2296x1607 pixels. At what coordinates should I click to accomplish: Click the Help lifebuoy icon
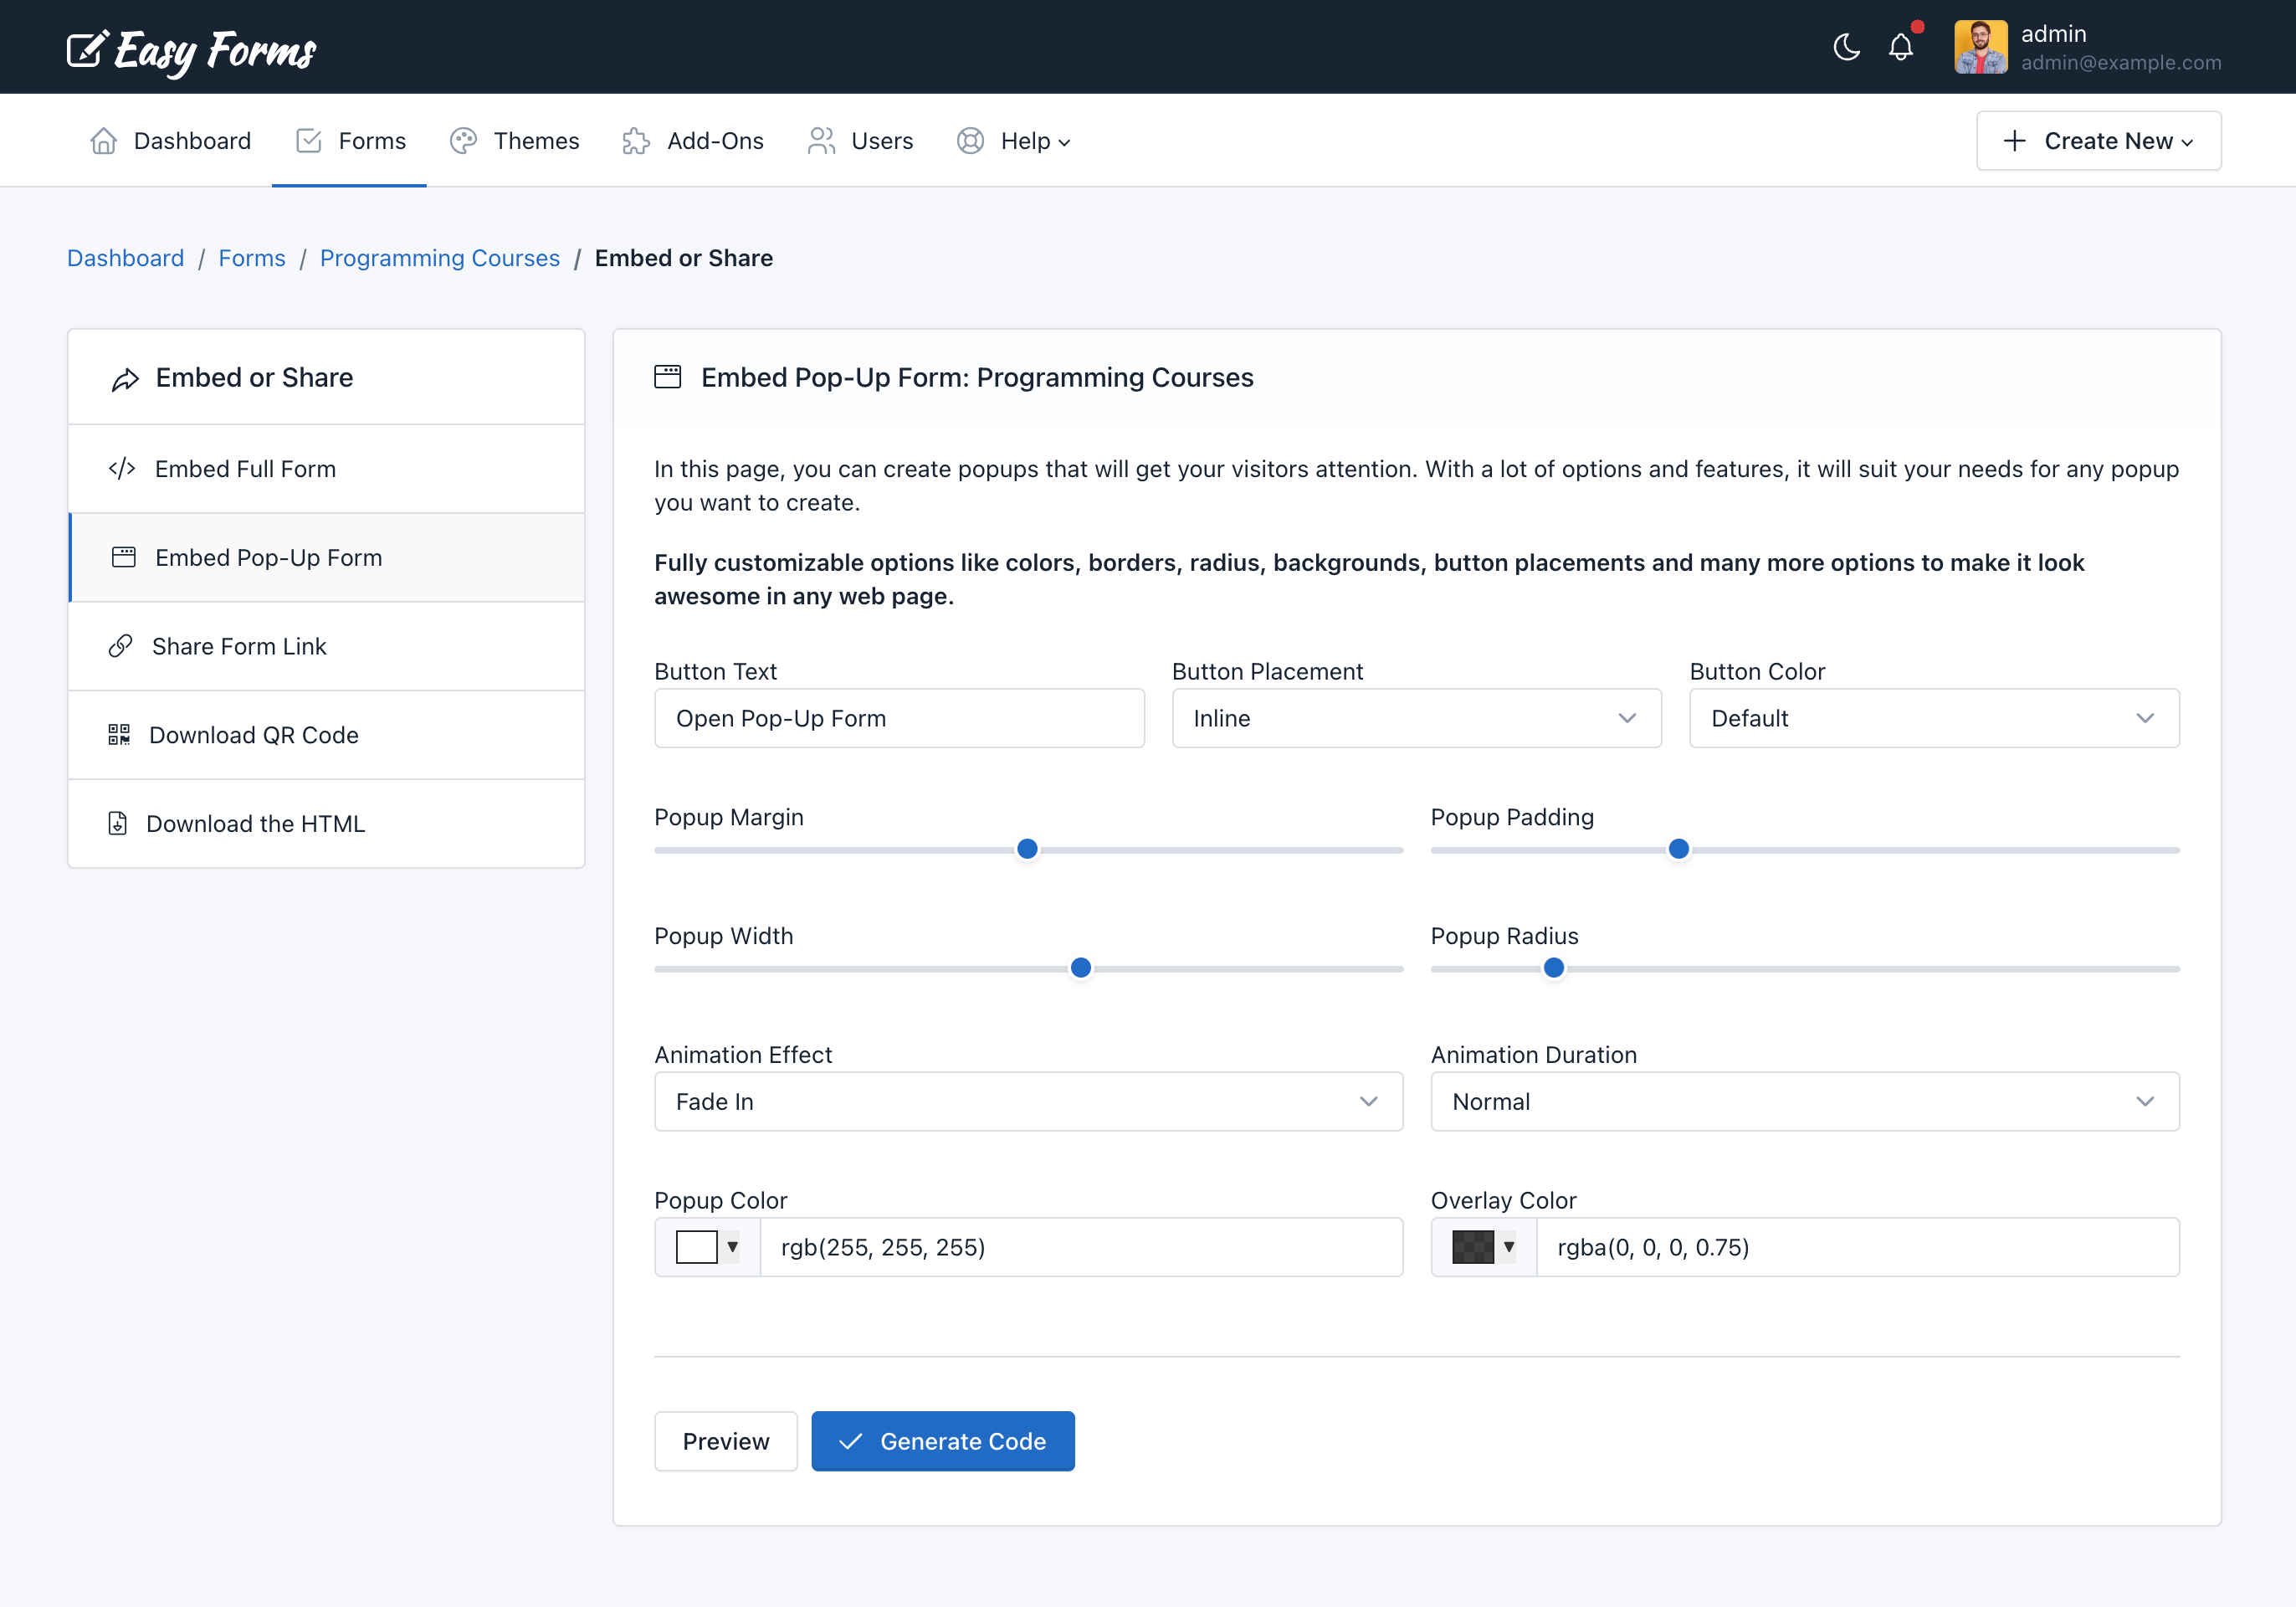[x=970, y=141]
